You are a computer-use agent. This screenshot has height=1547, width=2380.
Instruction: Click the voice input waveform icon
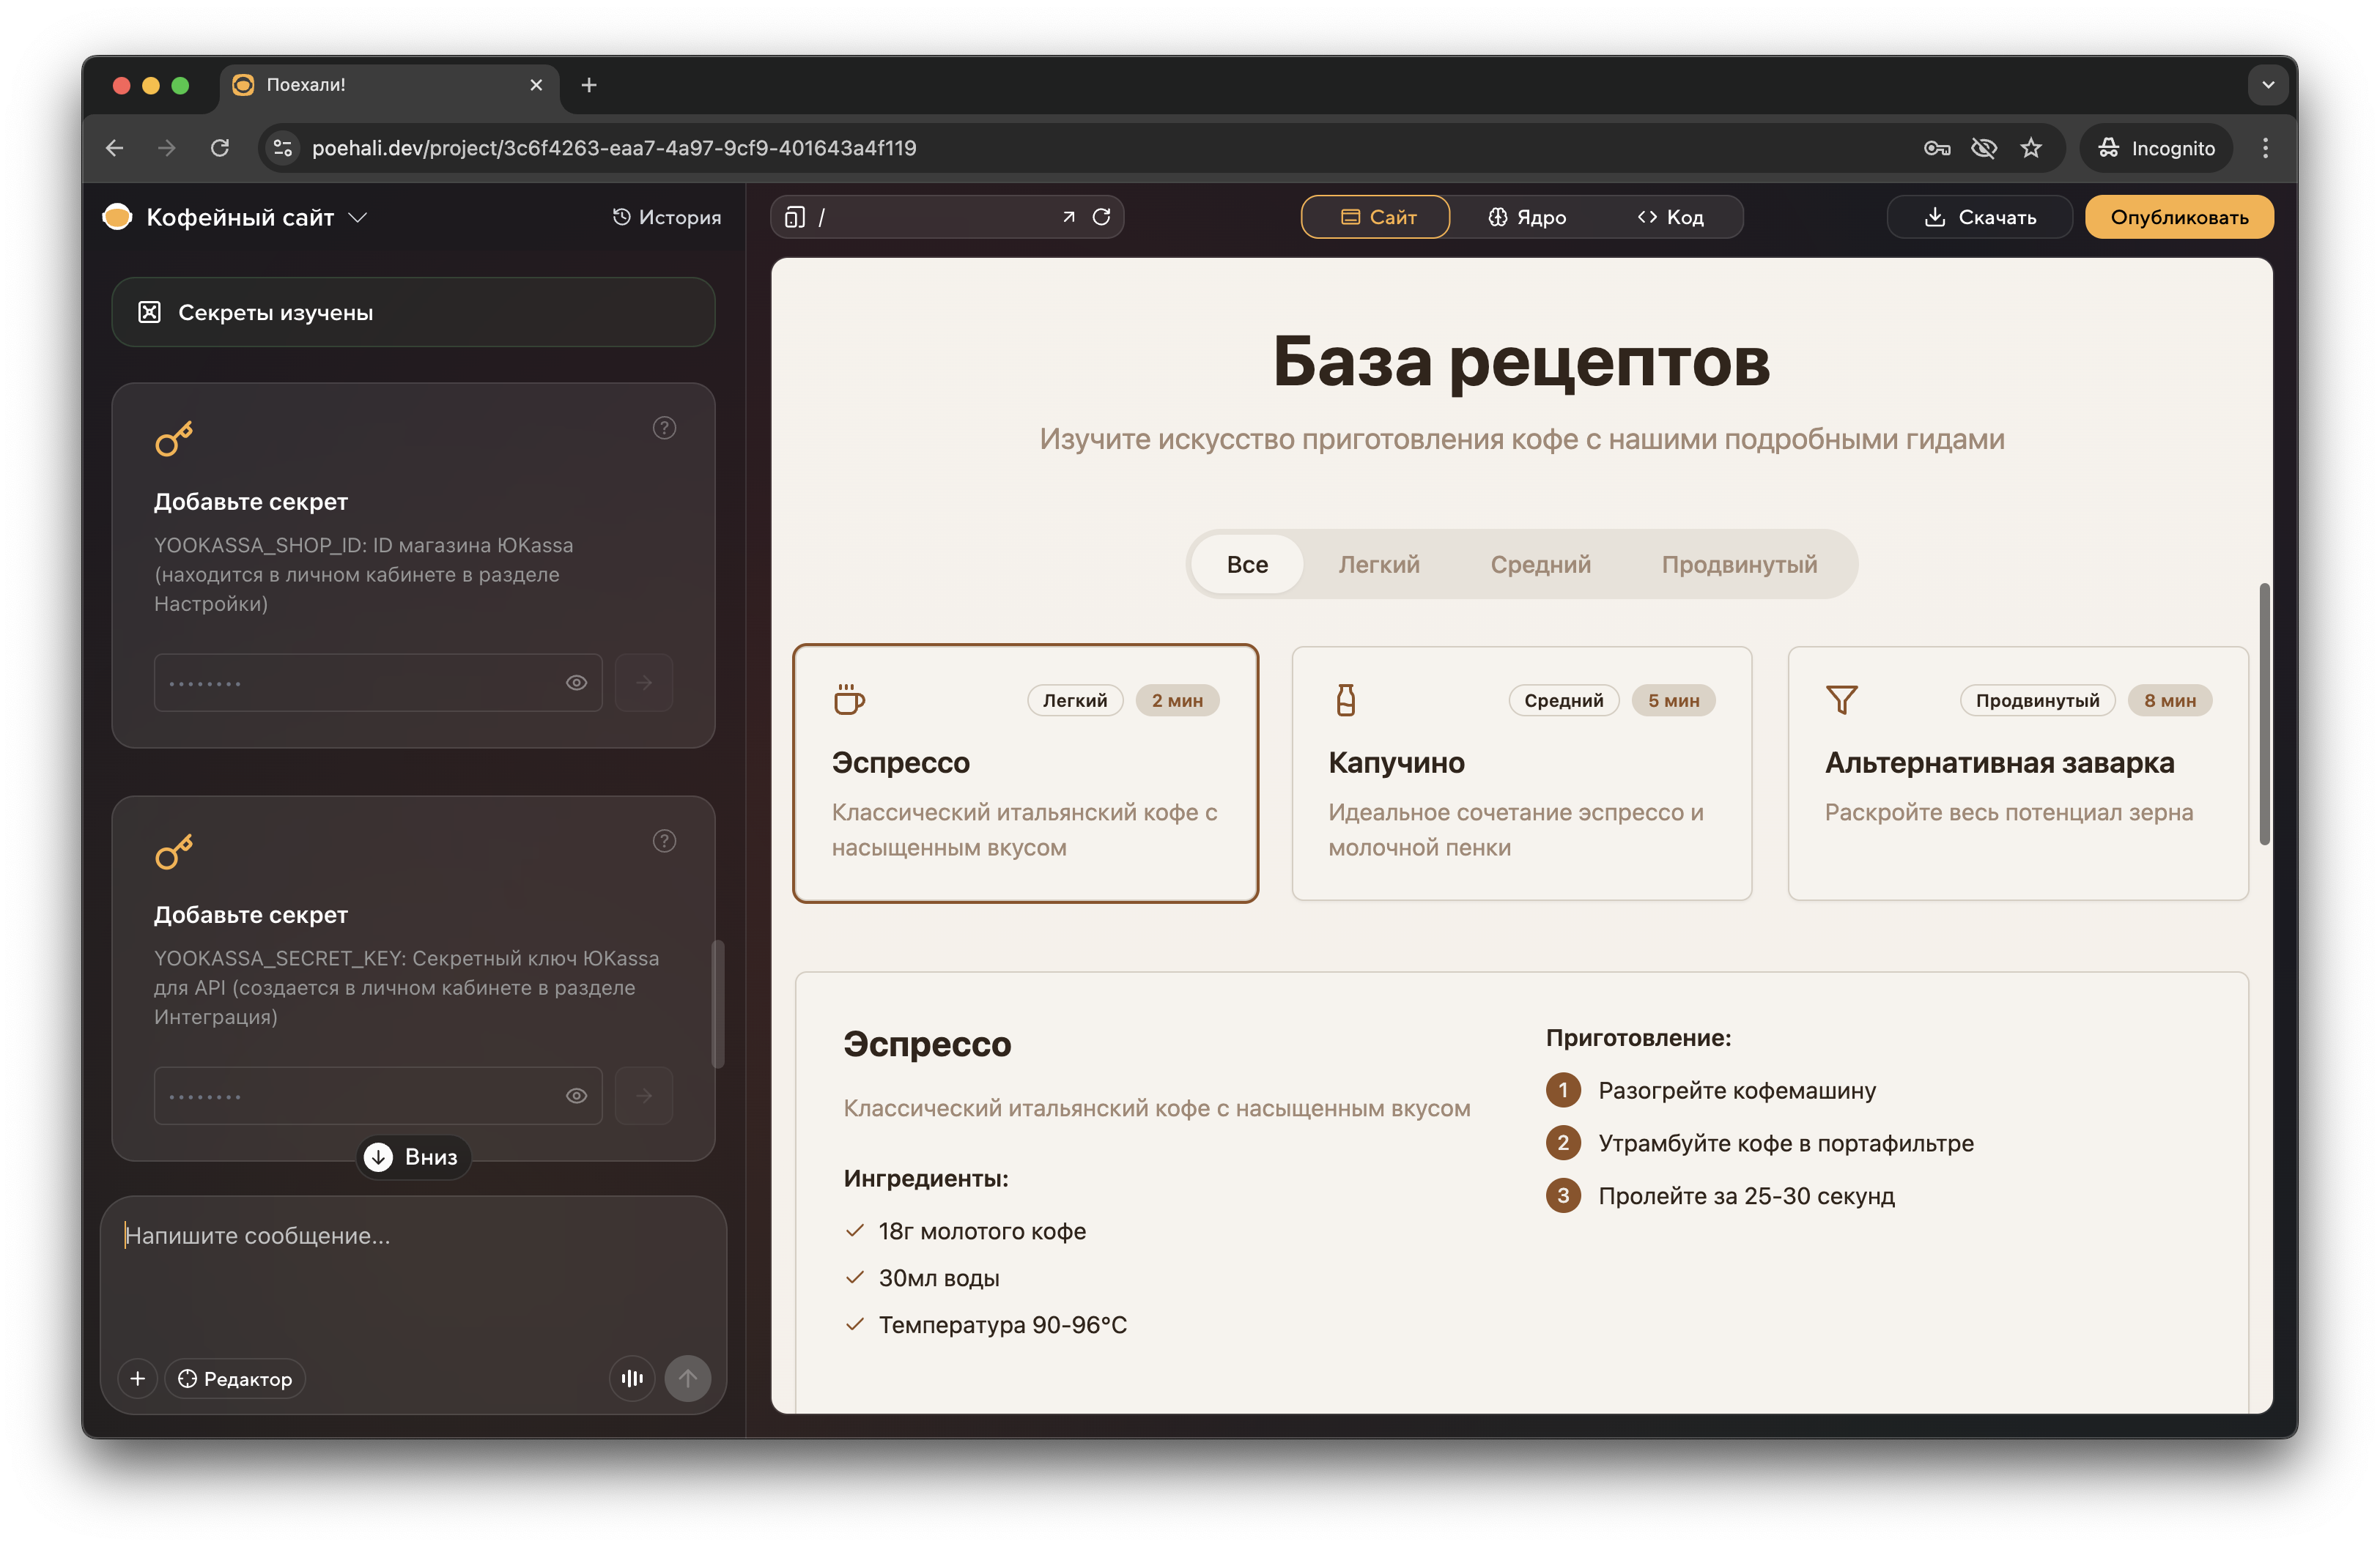coord(632,1378)
